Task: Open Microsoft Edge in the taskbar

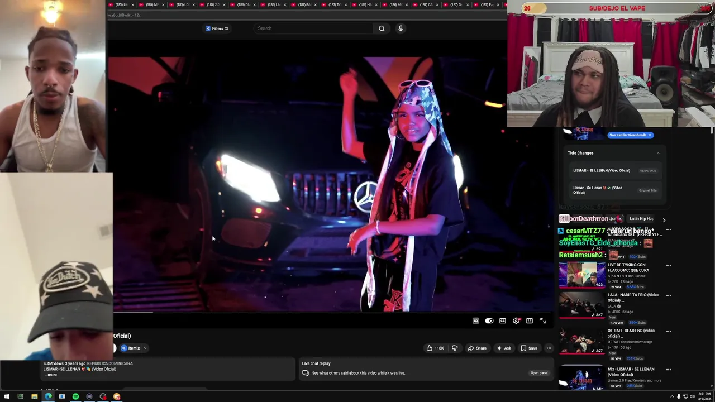Action: (x=48, y=396)
